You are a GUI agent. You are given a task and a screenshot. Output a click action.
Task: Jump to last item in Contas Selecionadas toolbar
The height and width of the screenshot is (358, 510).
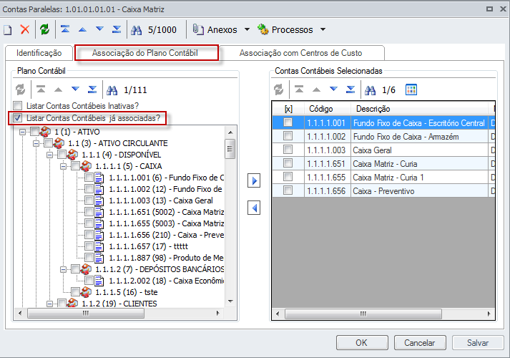350,89
